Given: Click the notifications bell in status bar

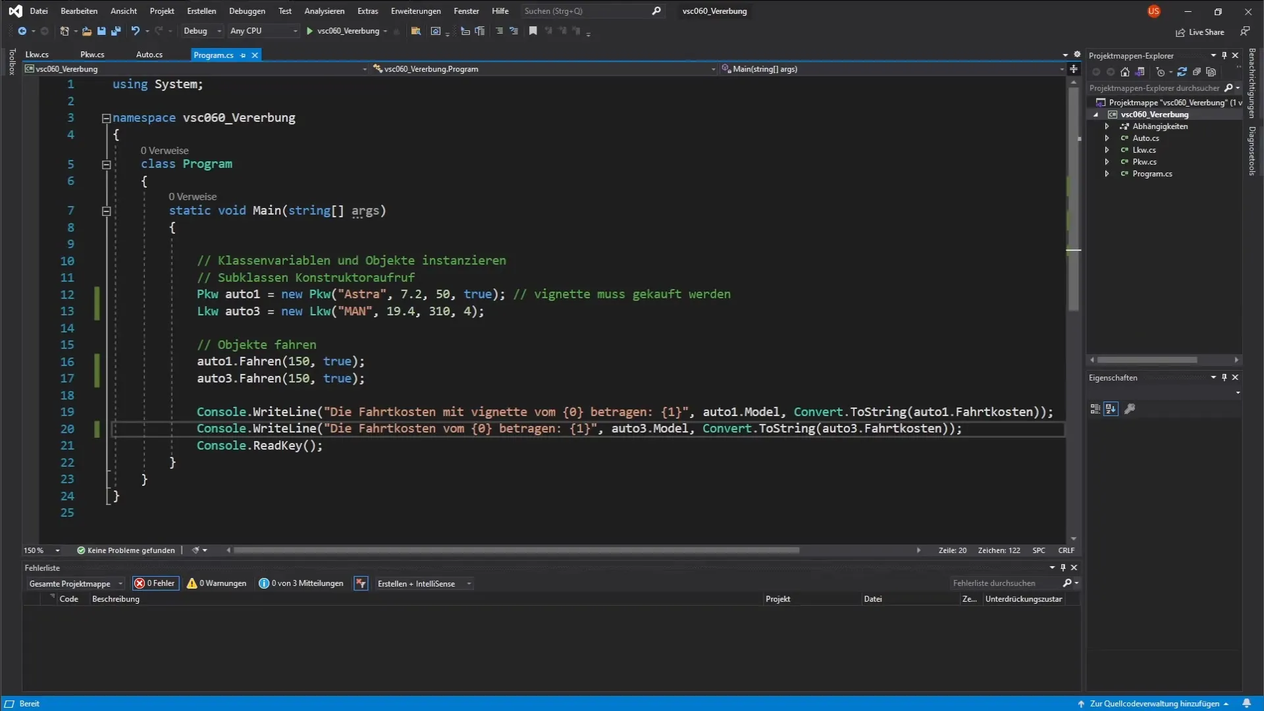Looking at the screenshot, I should pyautogui.click(x=1246, y=704).
